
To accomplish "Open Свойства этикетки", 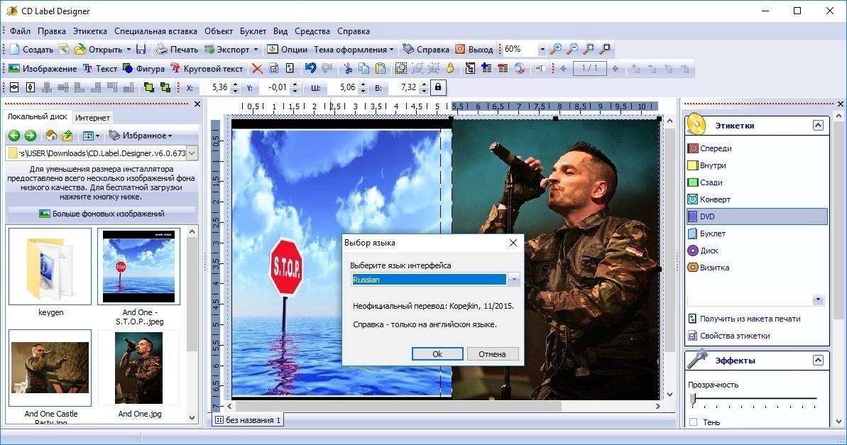I will [x=729, y=336].
